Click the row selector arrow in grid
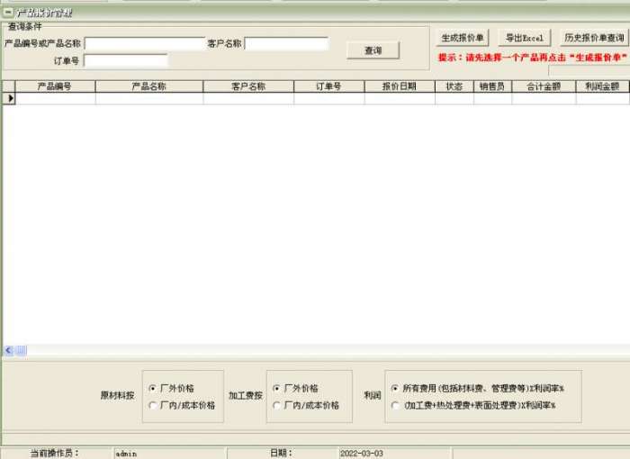 [x=10, y=99]
